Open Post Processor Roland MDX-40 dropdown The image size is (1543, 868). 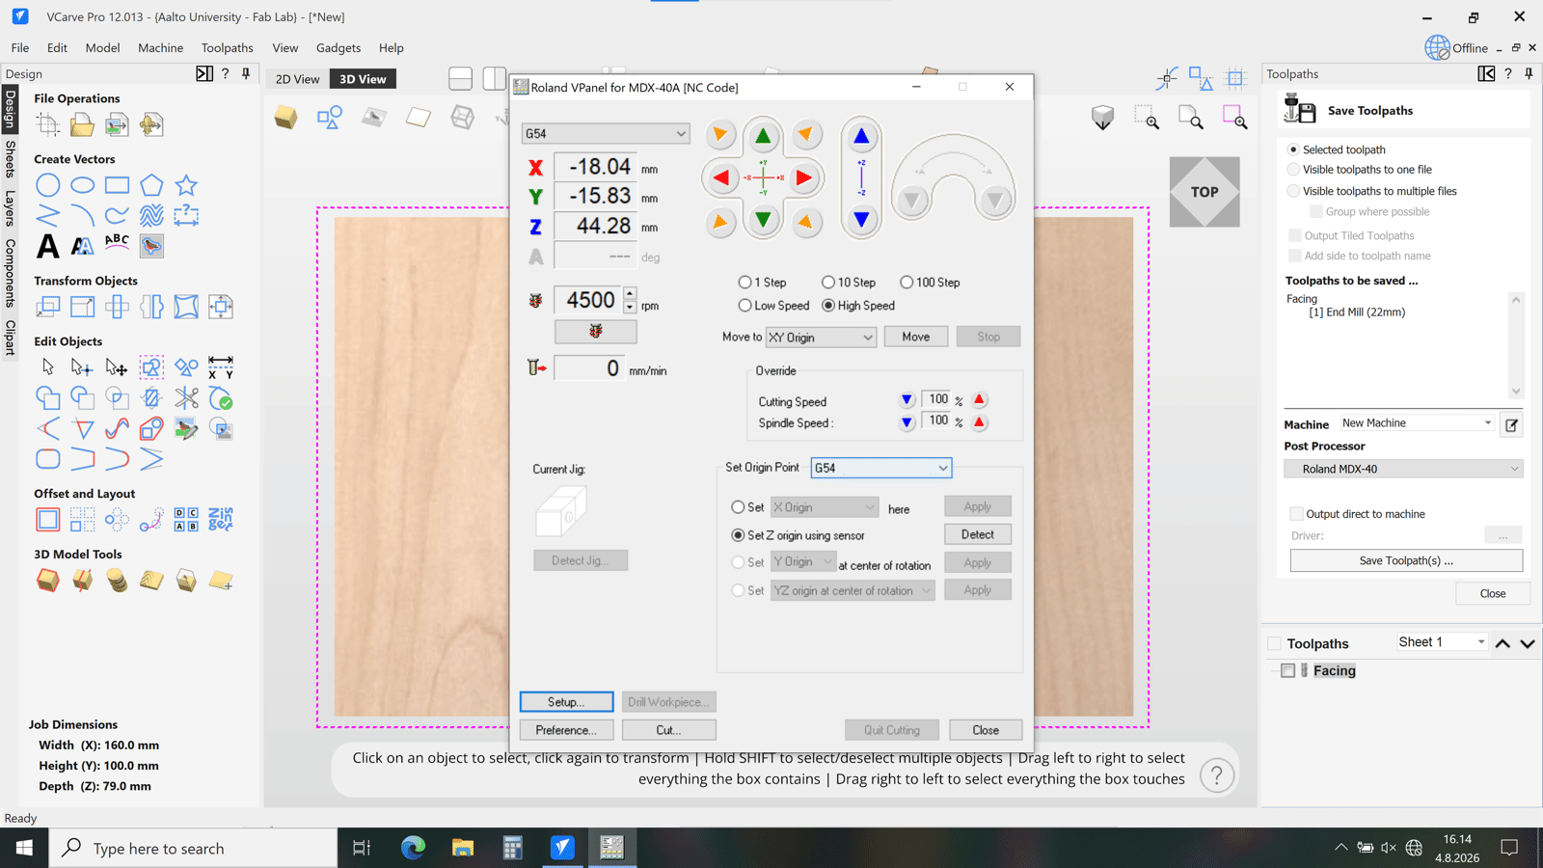(1403, 469)
